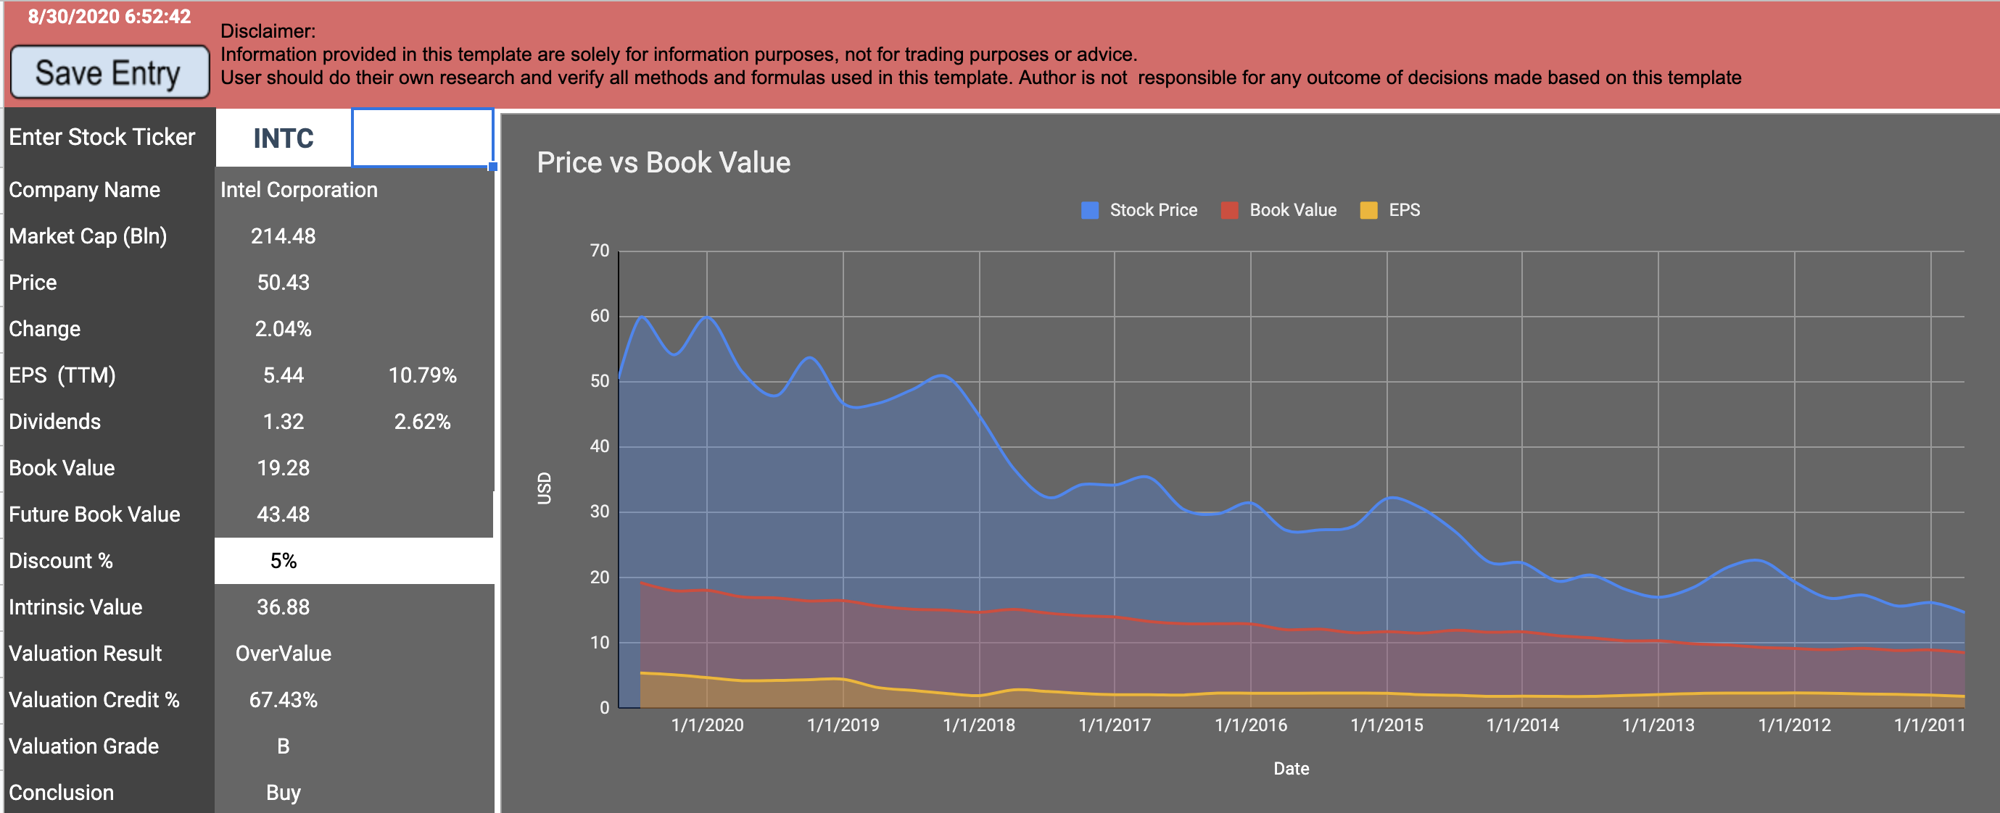Click the 'Company Name' label

click(85, 189)
